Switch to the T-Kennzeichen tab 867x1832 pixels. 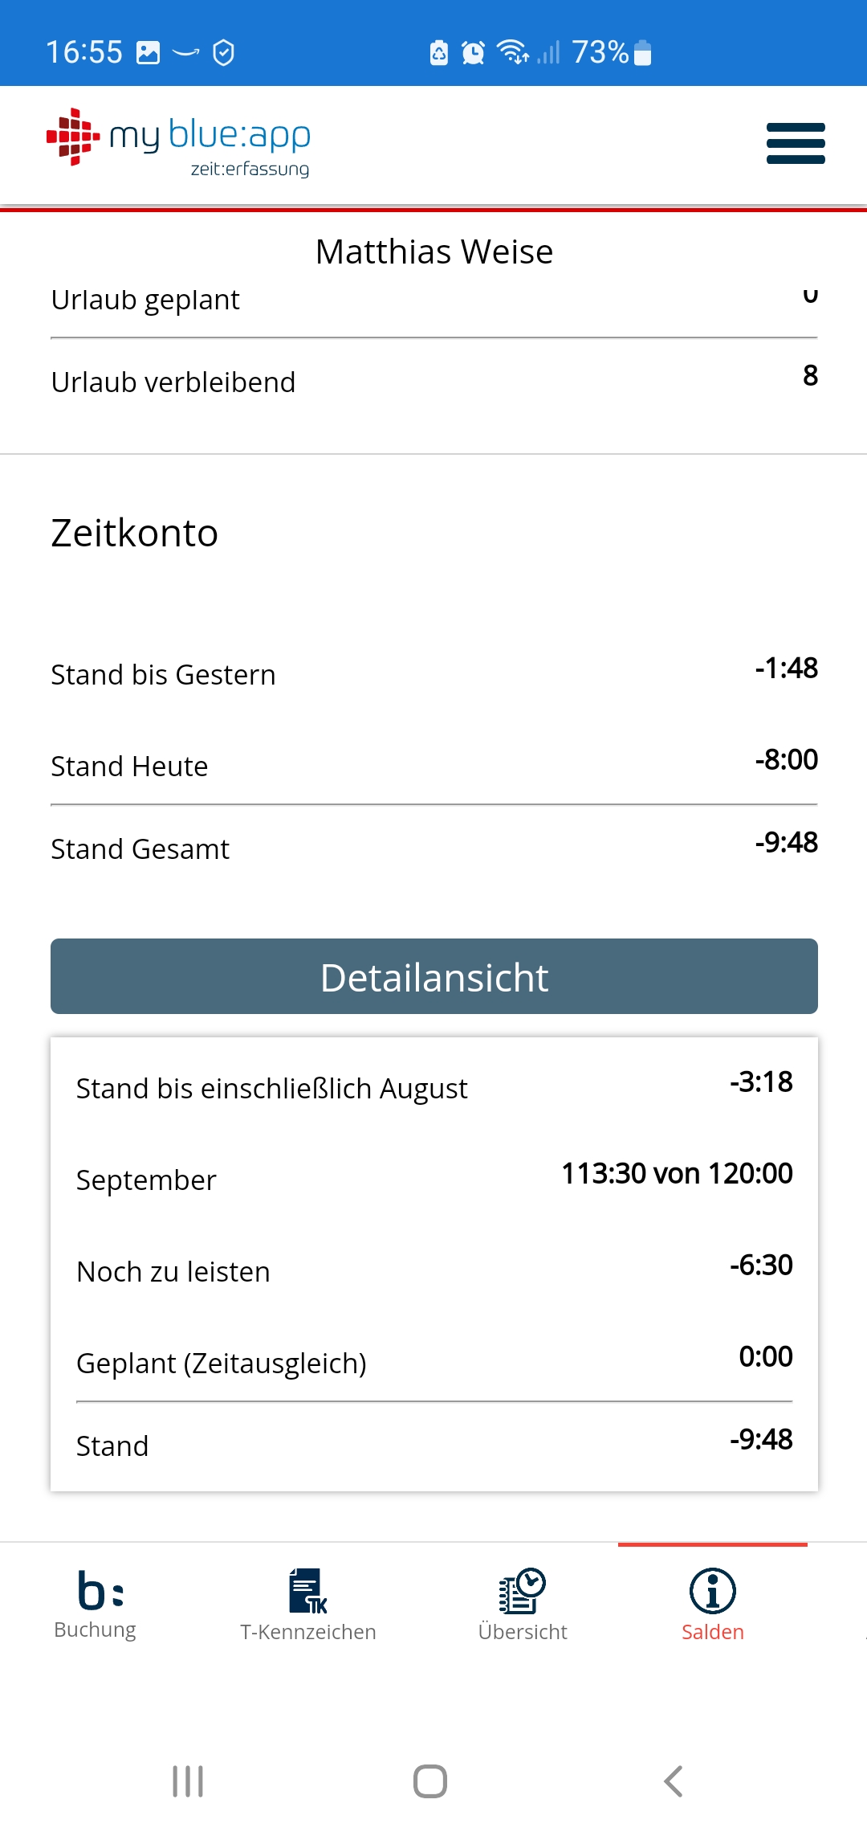click(308, 1605)
